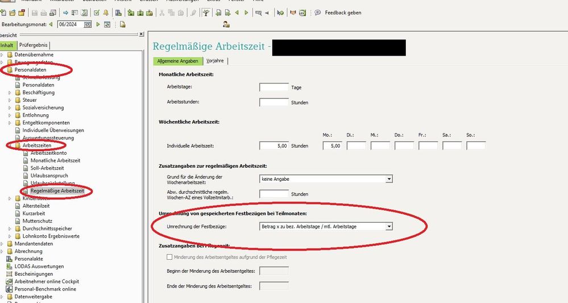568x303 pixels.
Task: Open Arbeitnehmer online Cockpit entry
Action: tap(47, 281)
